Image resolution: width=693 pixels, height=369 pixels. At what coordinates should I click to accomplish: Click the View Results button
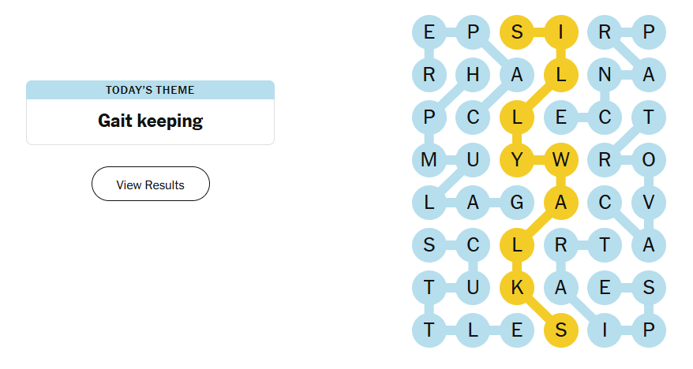tap(151, 184)
